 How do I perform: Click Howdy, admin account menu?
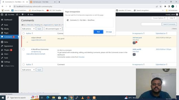pos(172,14)
